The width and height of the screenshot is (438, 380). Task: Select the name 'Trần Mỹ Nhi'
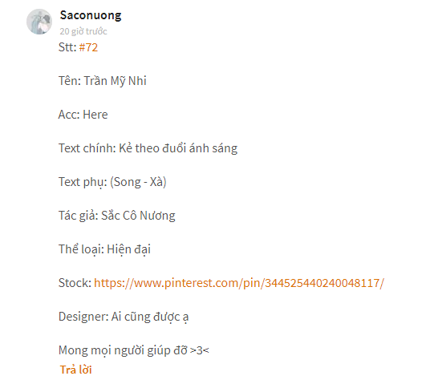(x=115, y=81)
